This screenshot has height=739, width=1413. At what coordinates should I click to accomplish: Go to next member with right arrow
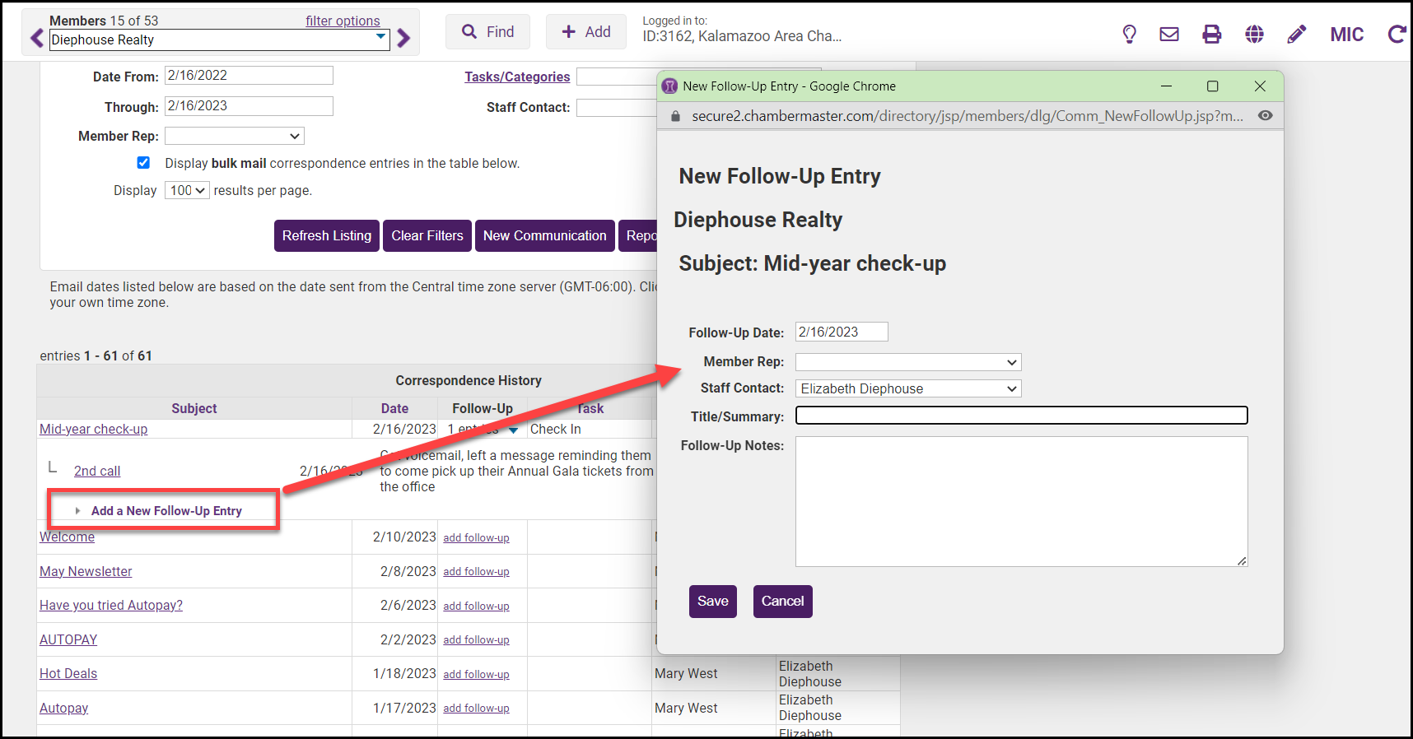[x=403, y=38]
